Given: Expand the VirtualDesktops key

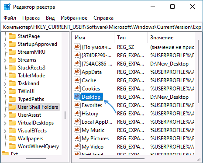Looking at the screenshot, I should (x=5, y=123).
